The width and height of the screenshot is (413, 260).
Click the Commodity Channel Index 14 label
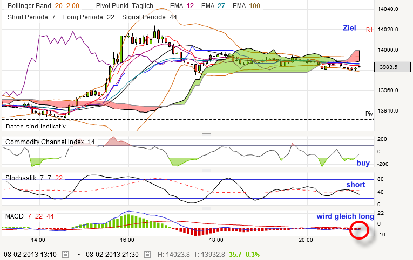[x=50, y=142]
